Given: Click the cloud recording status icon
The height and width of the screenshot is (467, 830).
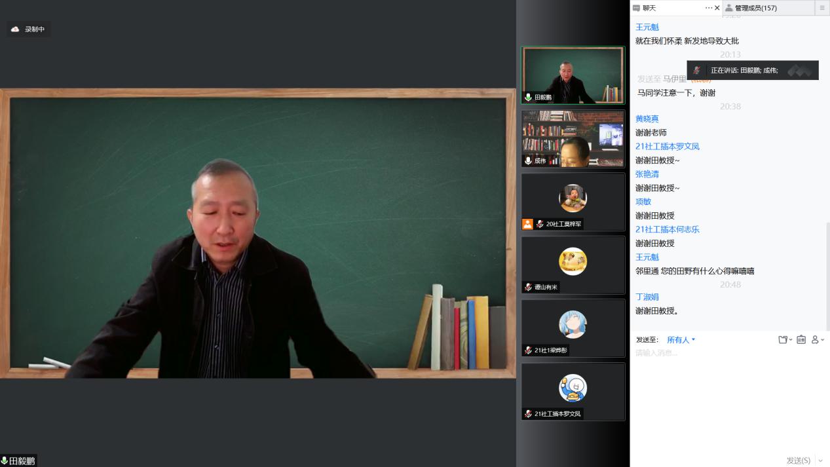Looking at the screenshot, I should tap(15, 29).
